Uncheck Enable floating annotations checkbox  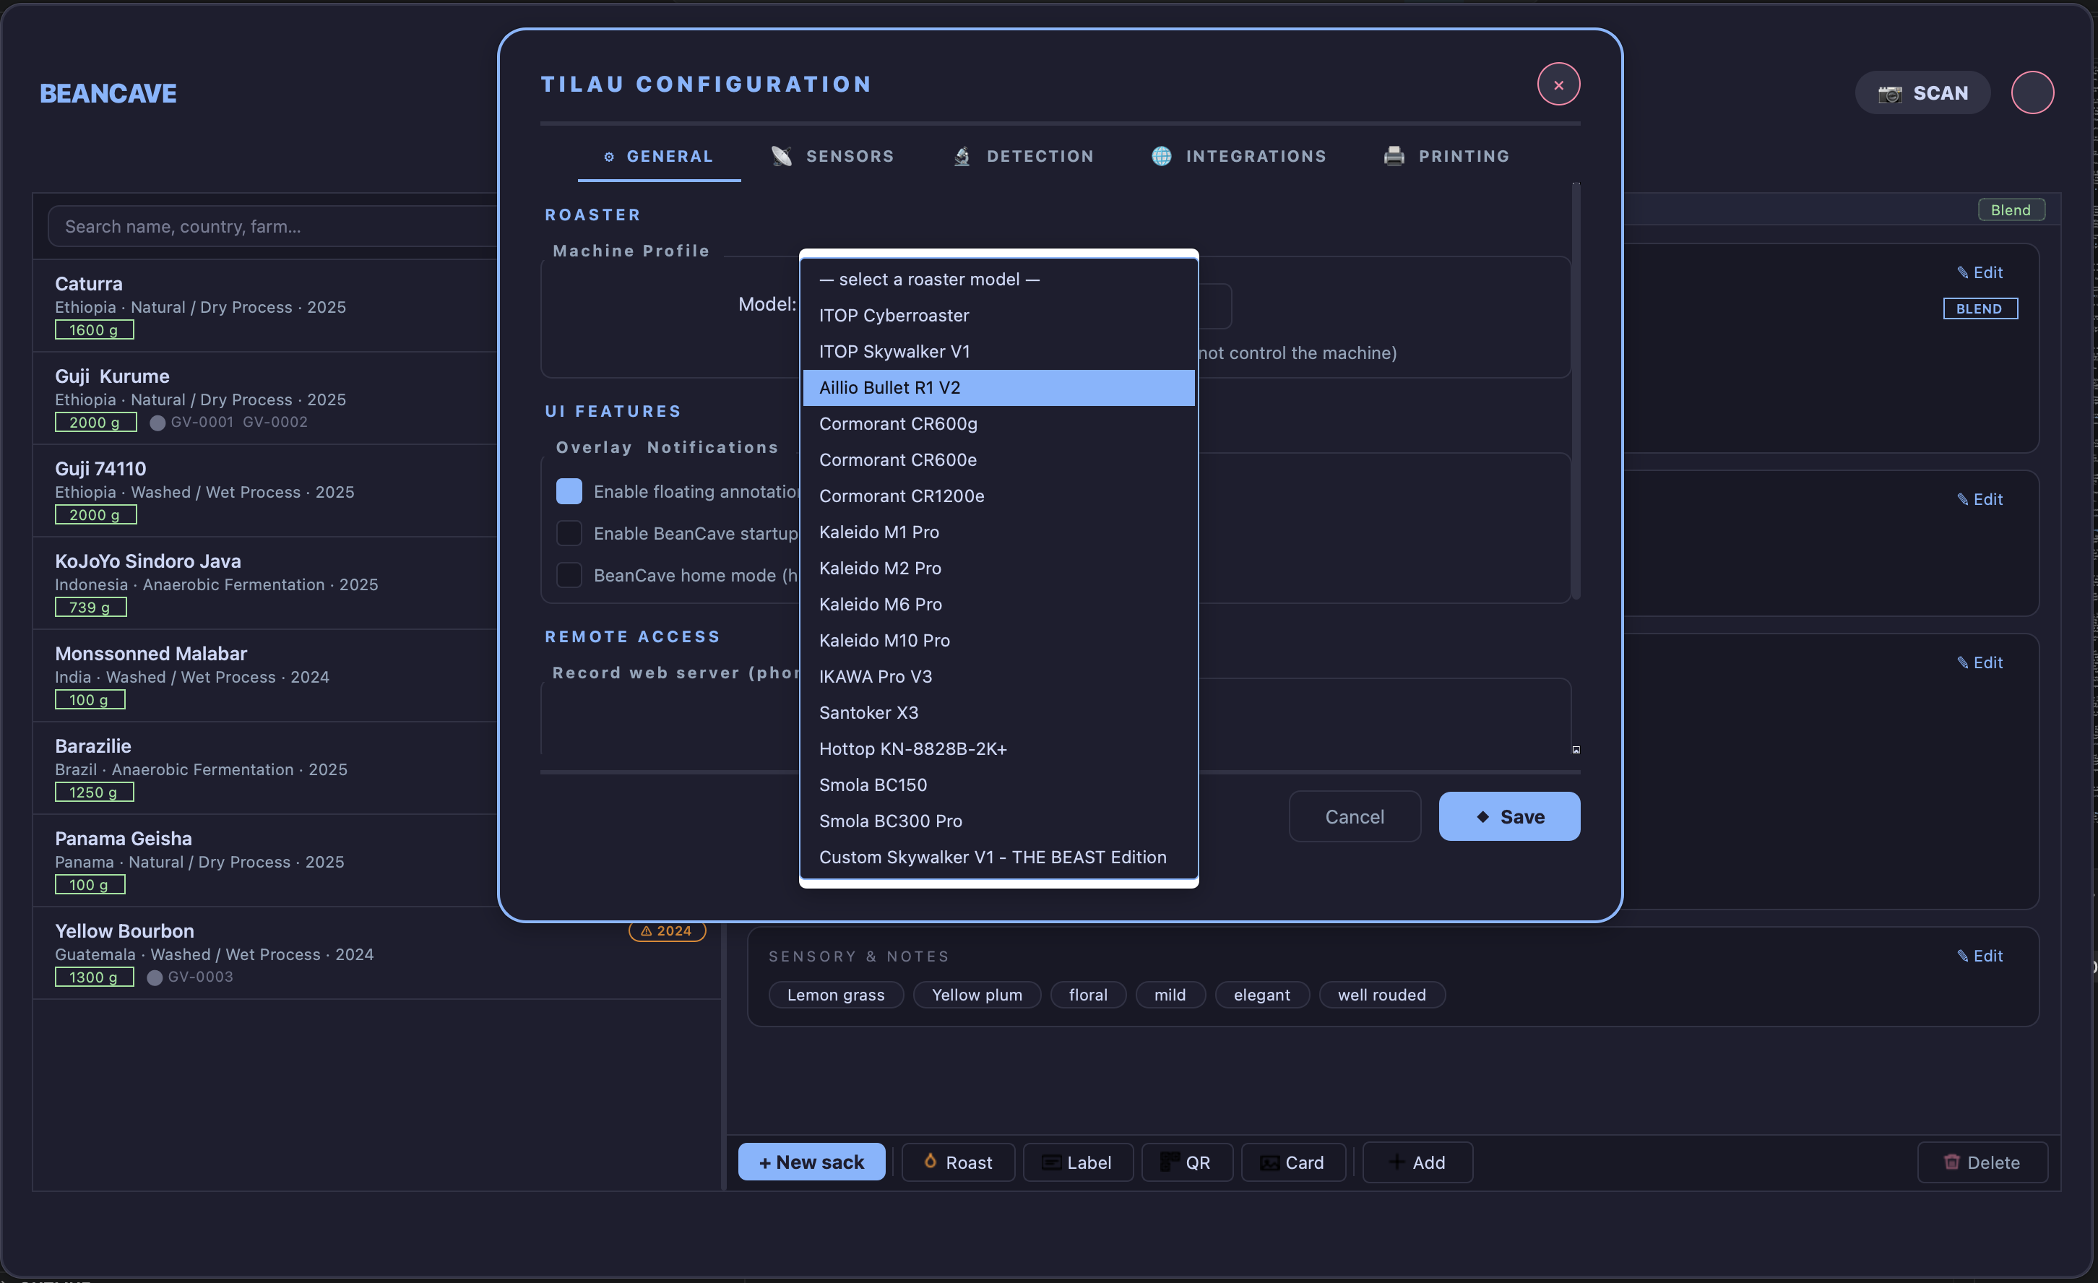569,491
